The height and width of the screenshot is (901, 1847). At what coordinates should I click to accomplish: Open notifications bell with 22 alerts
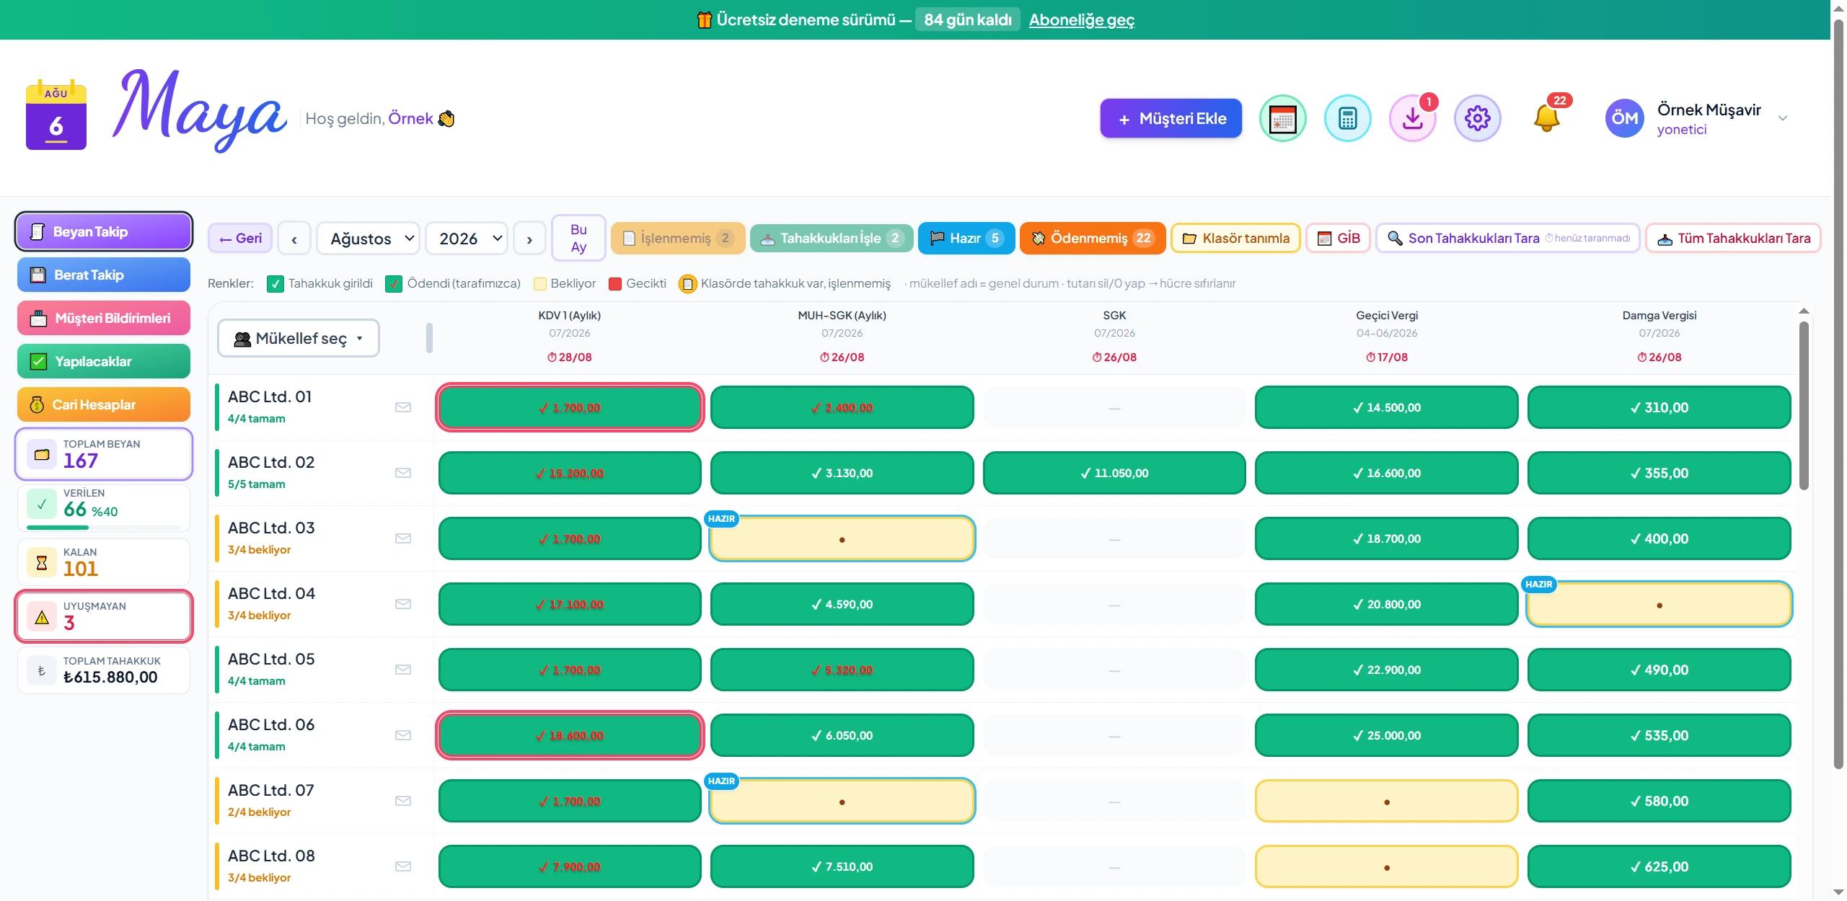click(1546, 118)
